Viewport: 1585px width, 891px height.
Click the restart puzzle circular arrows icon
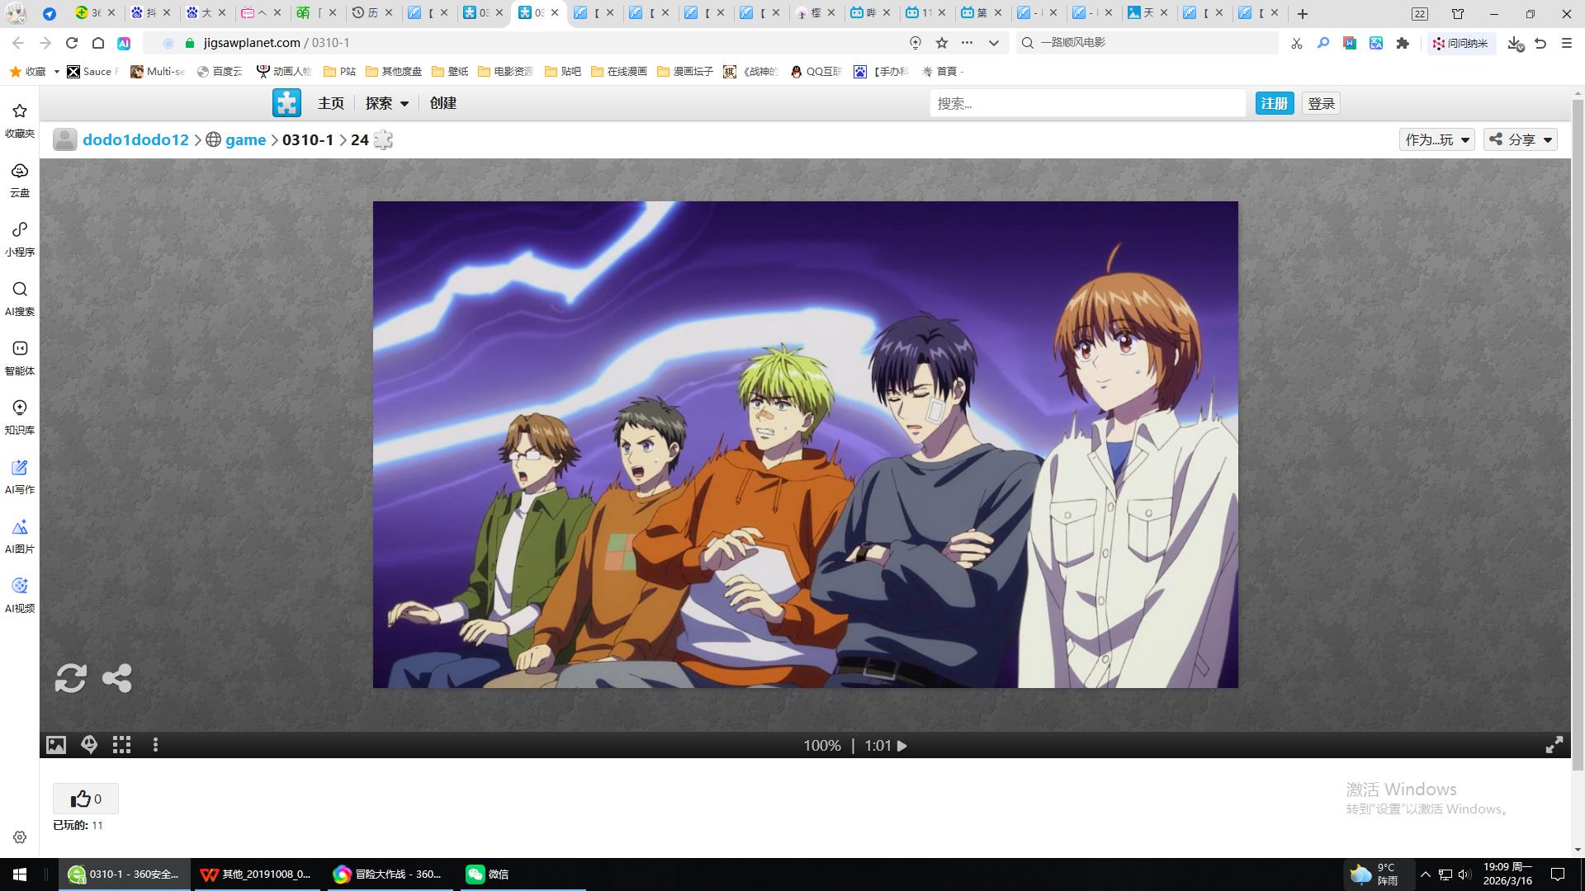pyautogui.click(x=71, y=678)
